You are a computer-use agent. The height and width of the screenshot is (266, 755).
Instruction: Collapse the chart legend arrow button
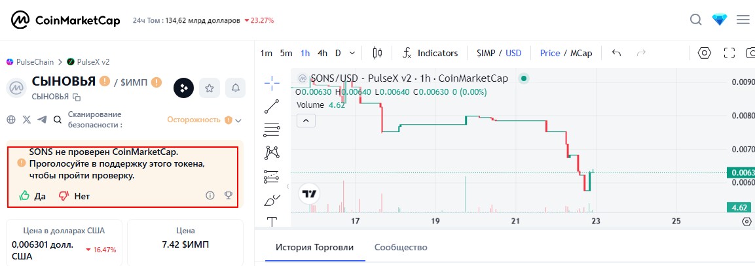click(x=306, y=120)
